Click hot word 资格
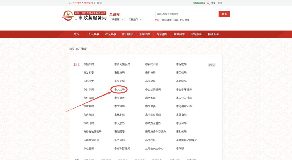The width and height of the screenshot is (292, 160). point(187,20)
